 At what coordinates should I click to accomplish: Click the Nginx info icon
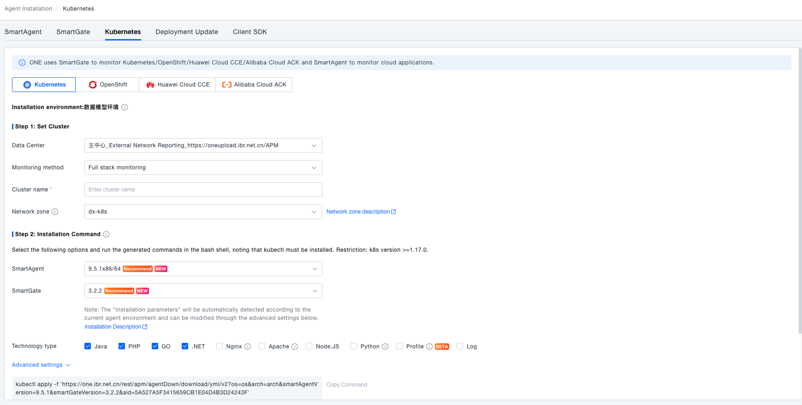click(248, 347)
